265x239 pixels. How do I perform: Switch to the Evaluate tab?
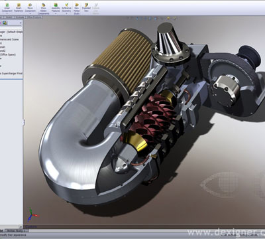[20, 17]
